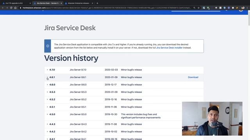Open the Chrome profile avatar
250x140 pixels.
point(243,8)
